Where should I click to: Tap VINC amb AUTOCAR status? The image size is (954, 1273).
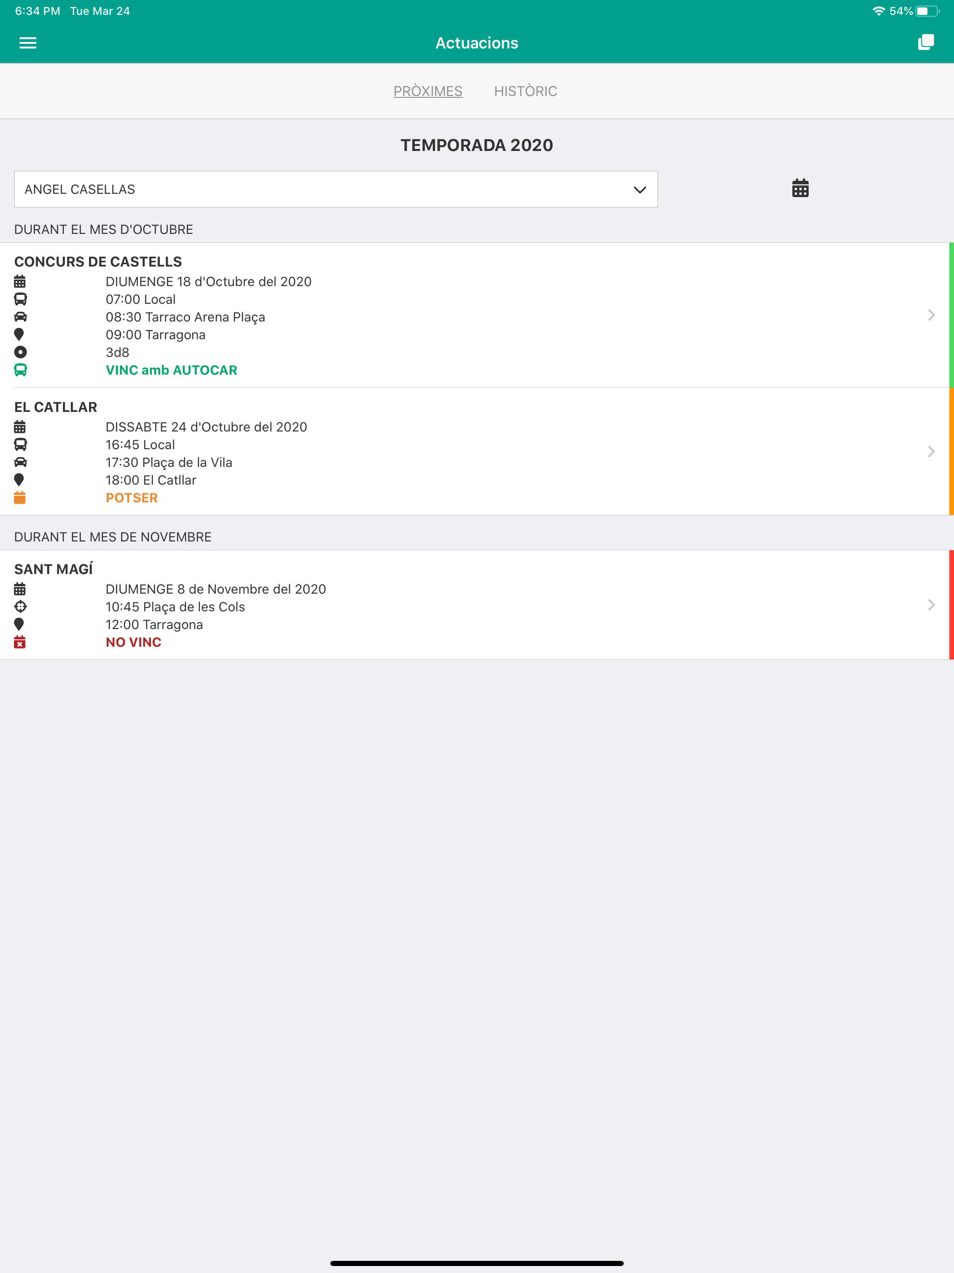171,370
